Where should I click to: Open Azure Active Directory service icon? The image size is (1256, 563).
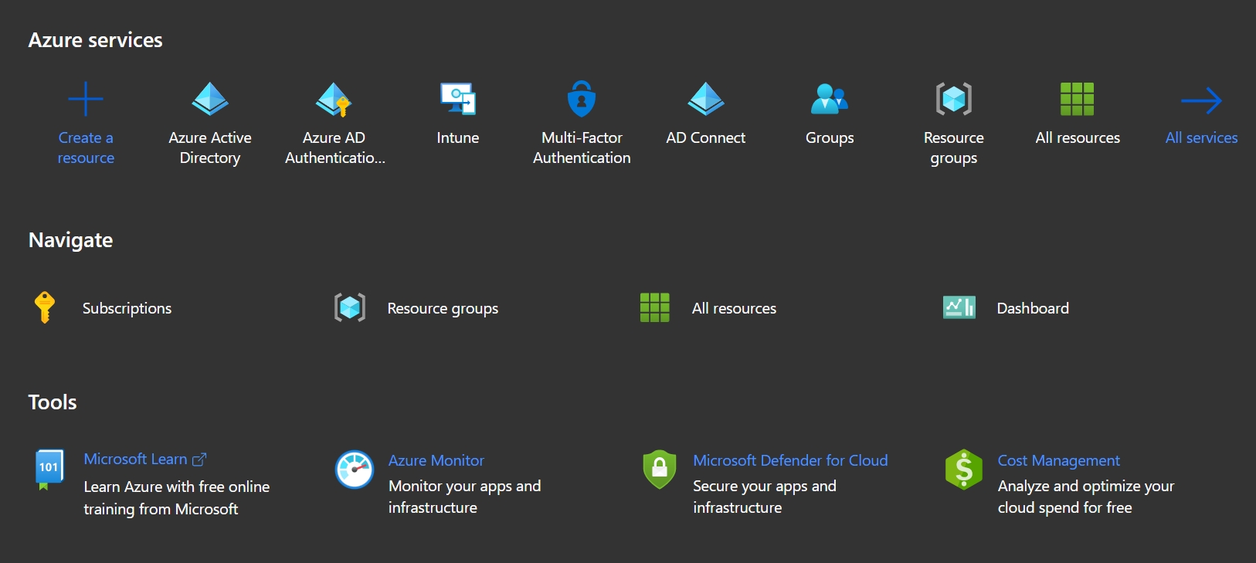210,99
